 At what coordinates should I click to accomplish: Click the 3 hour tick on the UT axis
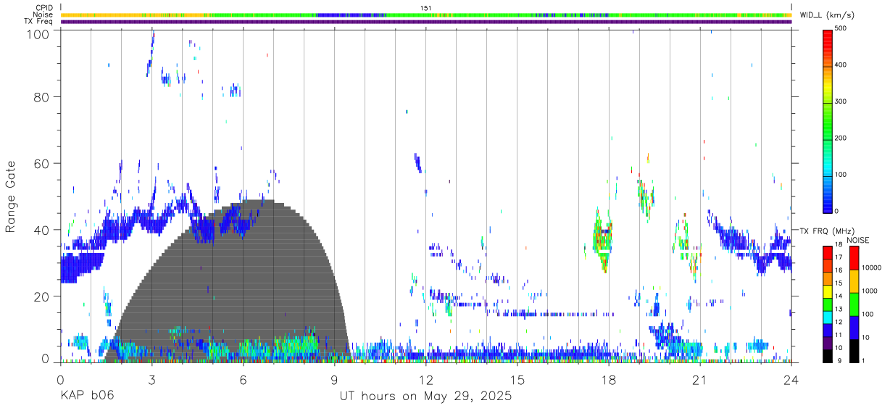(x=151, y=379)
